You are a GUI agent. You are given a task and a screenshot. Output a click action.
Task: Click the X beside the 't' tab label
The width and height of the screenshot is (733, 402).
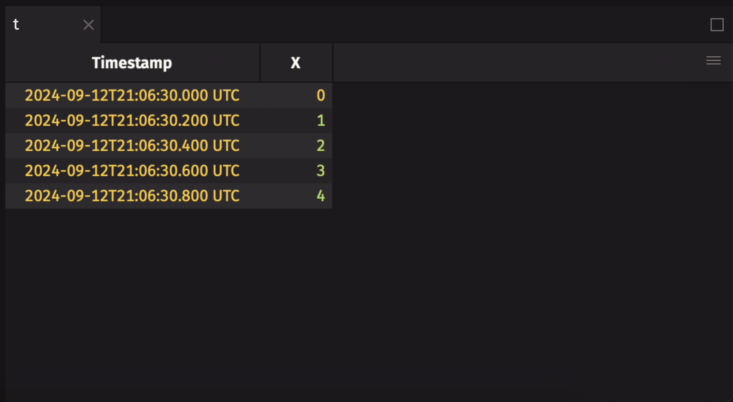click(x=88, y=25)
